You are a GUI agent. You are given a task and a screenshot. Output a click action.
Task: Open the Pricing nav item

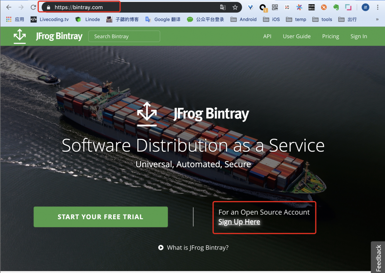coord(330,36)
